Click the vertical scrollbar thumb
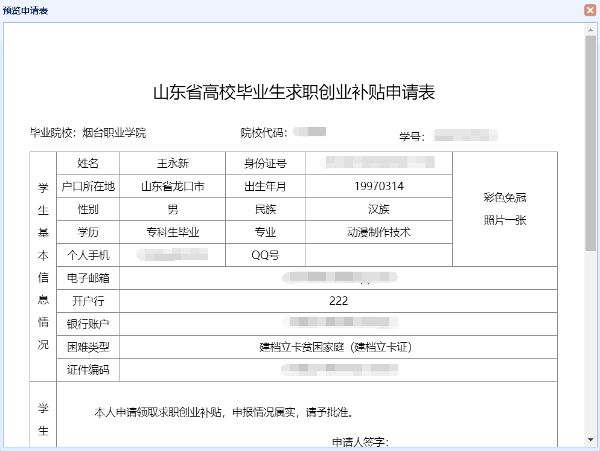The width and height of the screenshot is (600, 451). point(590,142)
